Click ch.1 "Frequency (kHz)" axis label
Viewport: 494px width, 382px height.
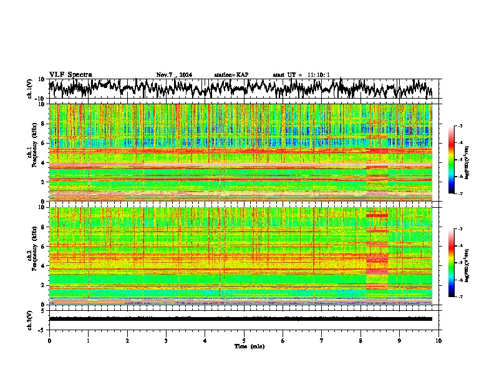click(x=35, y=145)
